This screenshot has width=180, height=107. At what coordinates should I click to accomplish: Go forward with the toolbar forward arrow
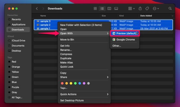pos(43,9)
